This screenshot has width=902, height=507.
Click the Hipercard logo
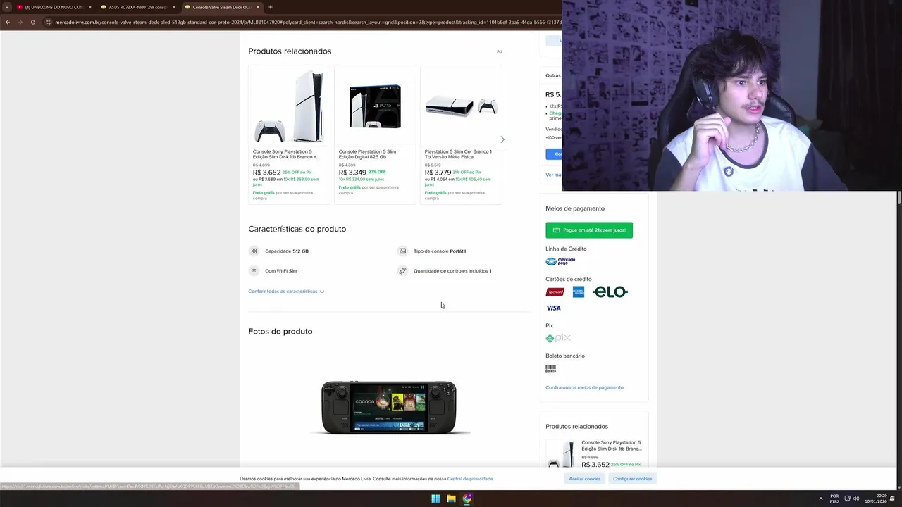[555, 292]
